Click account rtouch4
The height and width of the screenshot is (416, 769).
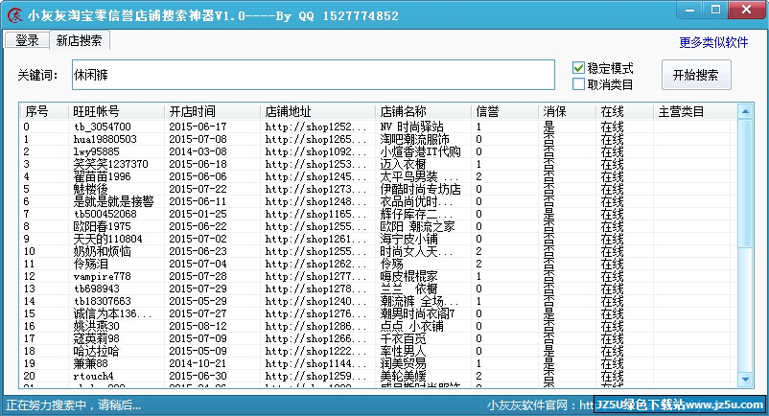[93, 377]
